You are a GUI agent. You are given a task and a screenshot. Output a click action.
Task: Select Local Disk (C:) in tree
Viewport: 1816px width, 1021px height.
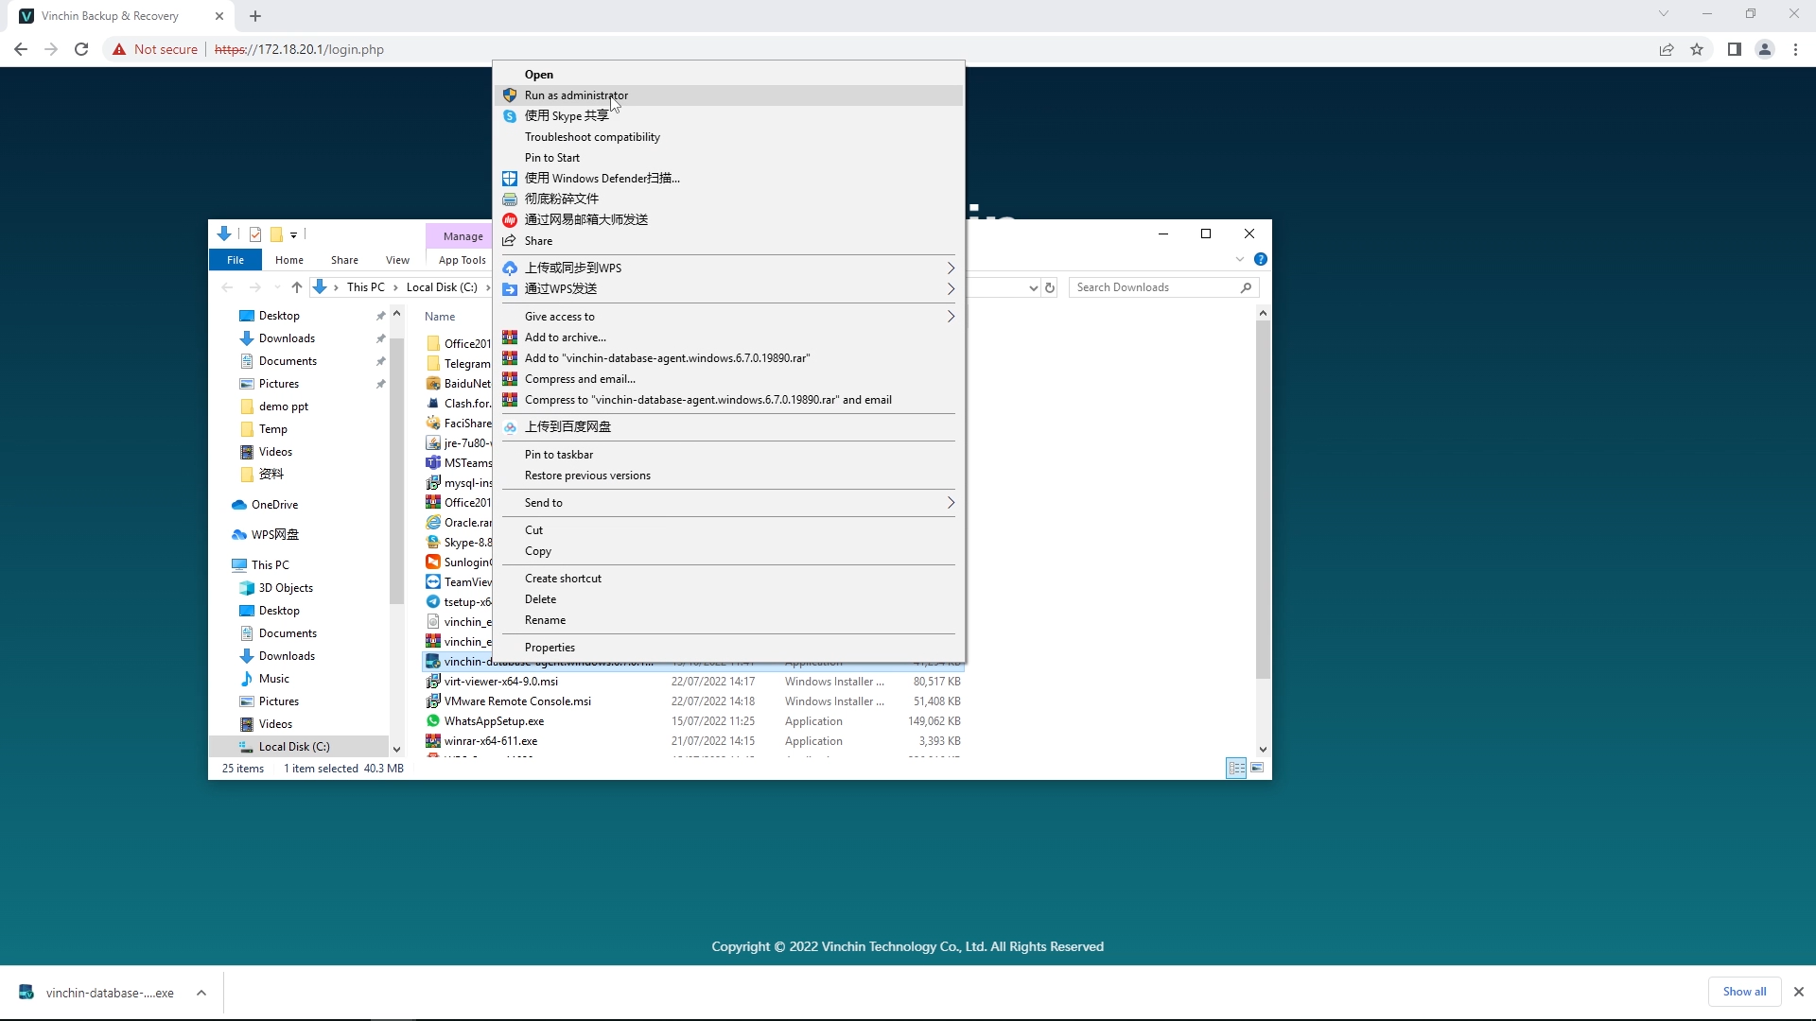294,747
